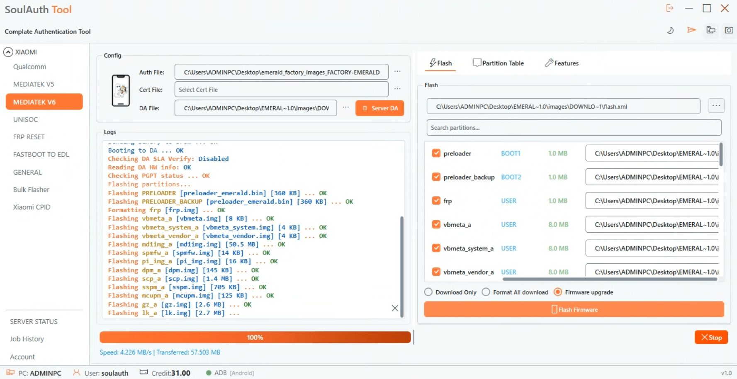The image size is (737, 379).
Task: Click the orange send arrow icon
Action: point(691,30)
